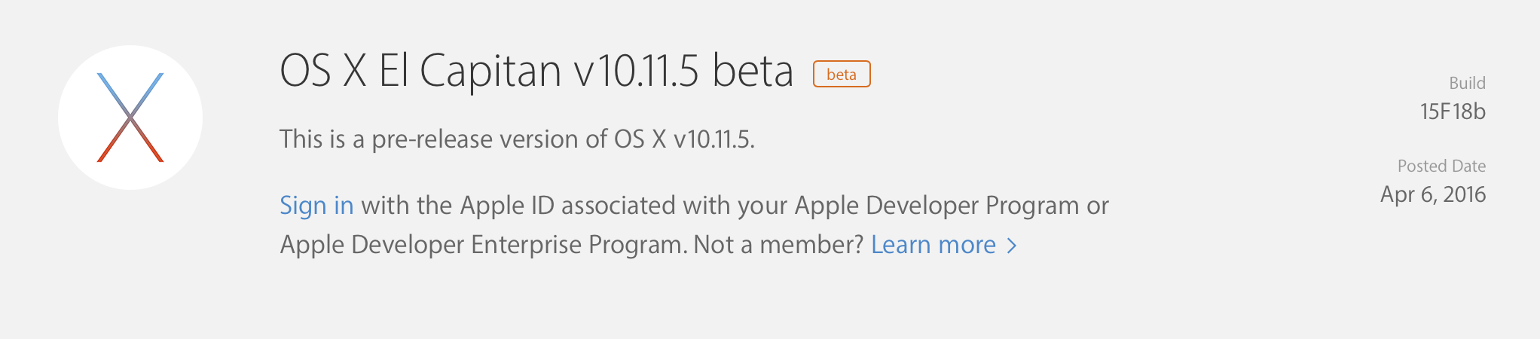The height and width of the screenshot is (339, 1540).
Task: Click the Sign in link
Action: 316,206
